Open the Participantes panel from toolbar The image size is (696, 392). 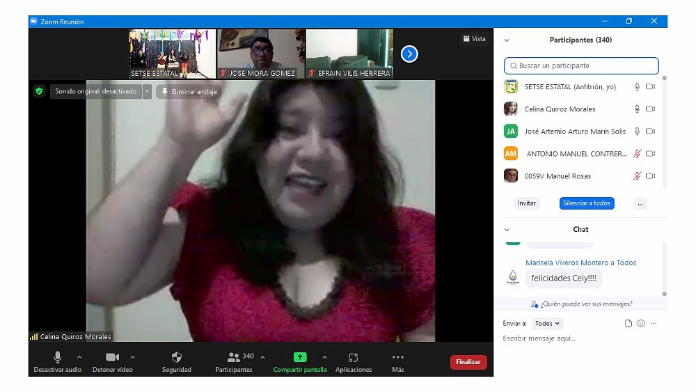(x=234, y=357)
